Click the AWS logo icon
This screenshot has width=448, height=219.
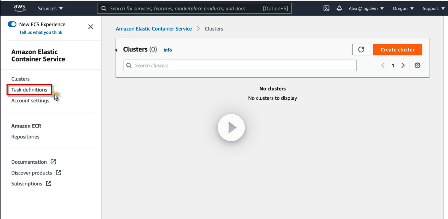click(20, 8)
